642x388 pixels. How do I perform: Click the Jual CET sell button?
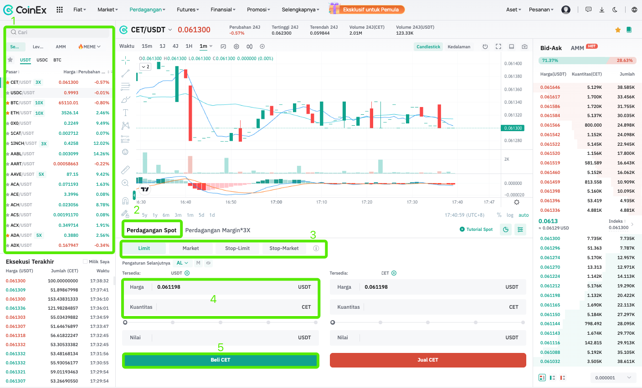pos(428,360)
